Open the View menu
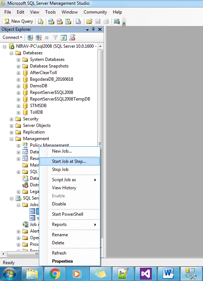The height and width of the screenshot is (281, 203). click(x=34, y=12)
